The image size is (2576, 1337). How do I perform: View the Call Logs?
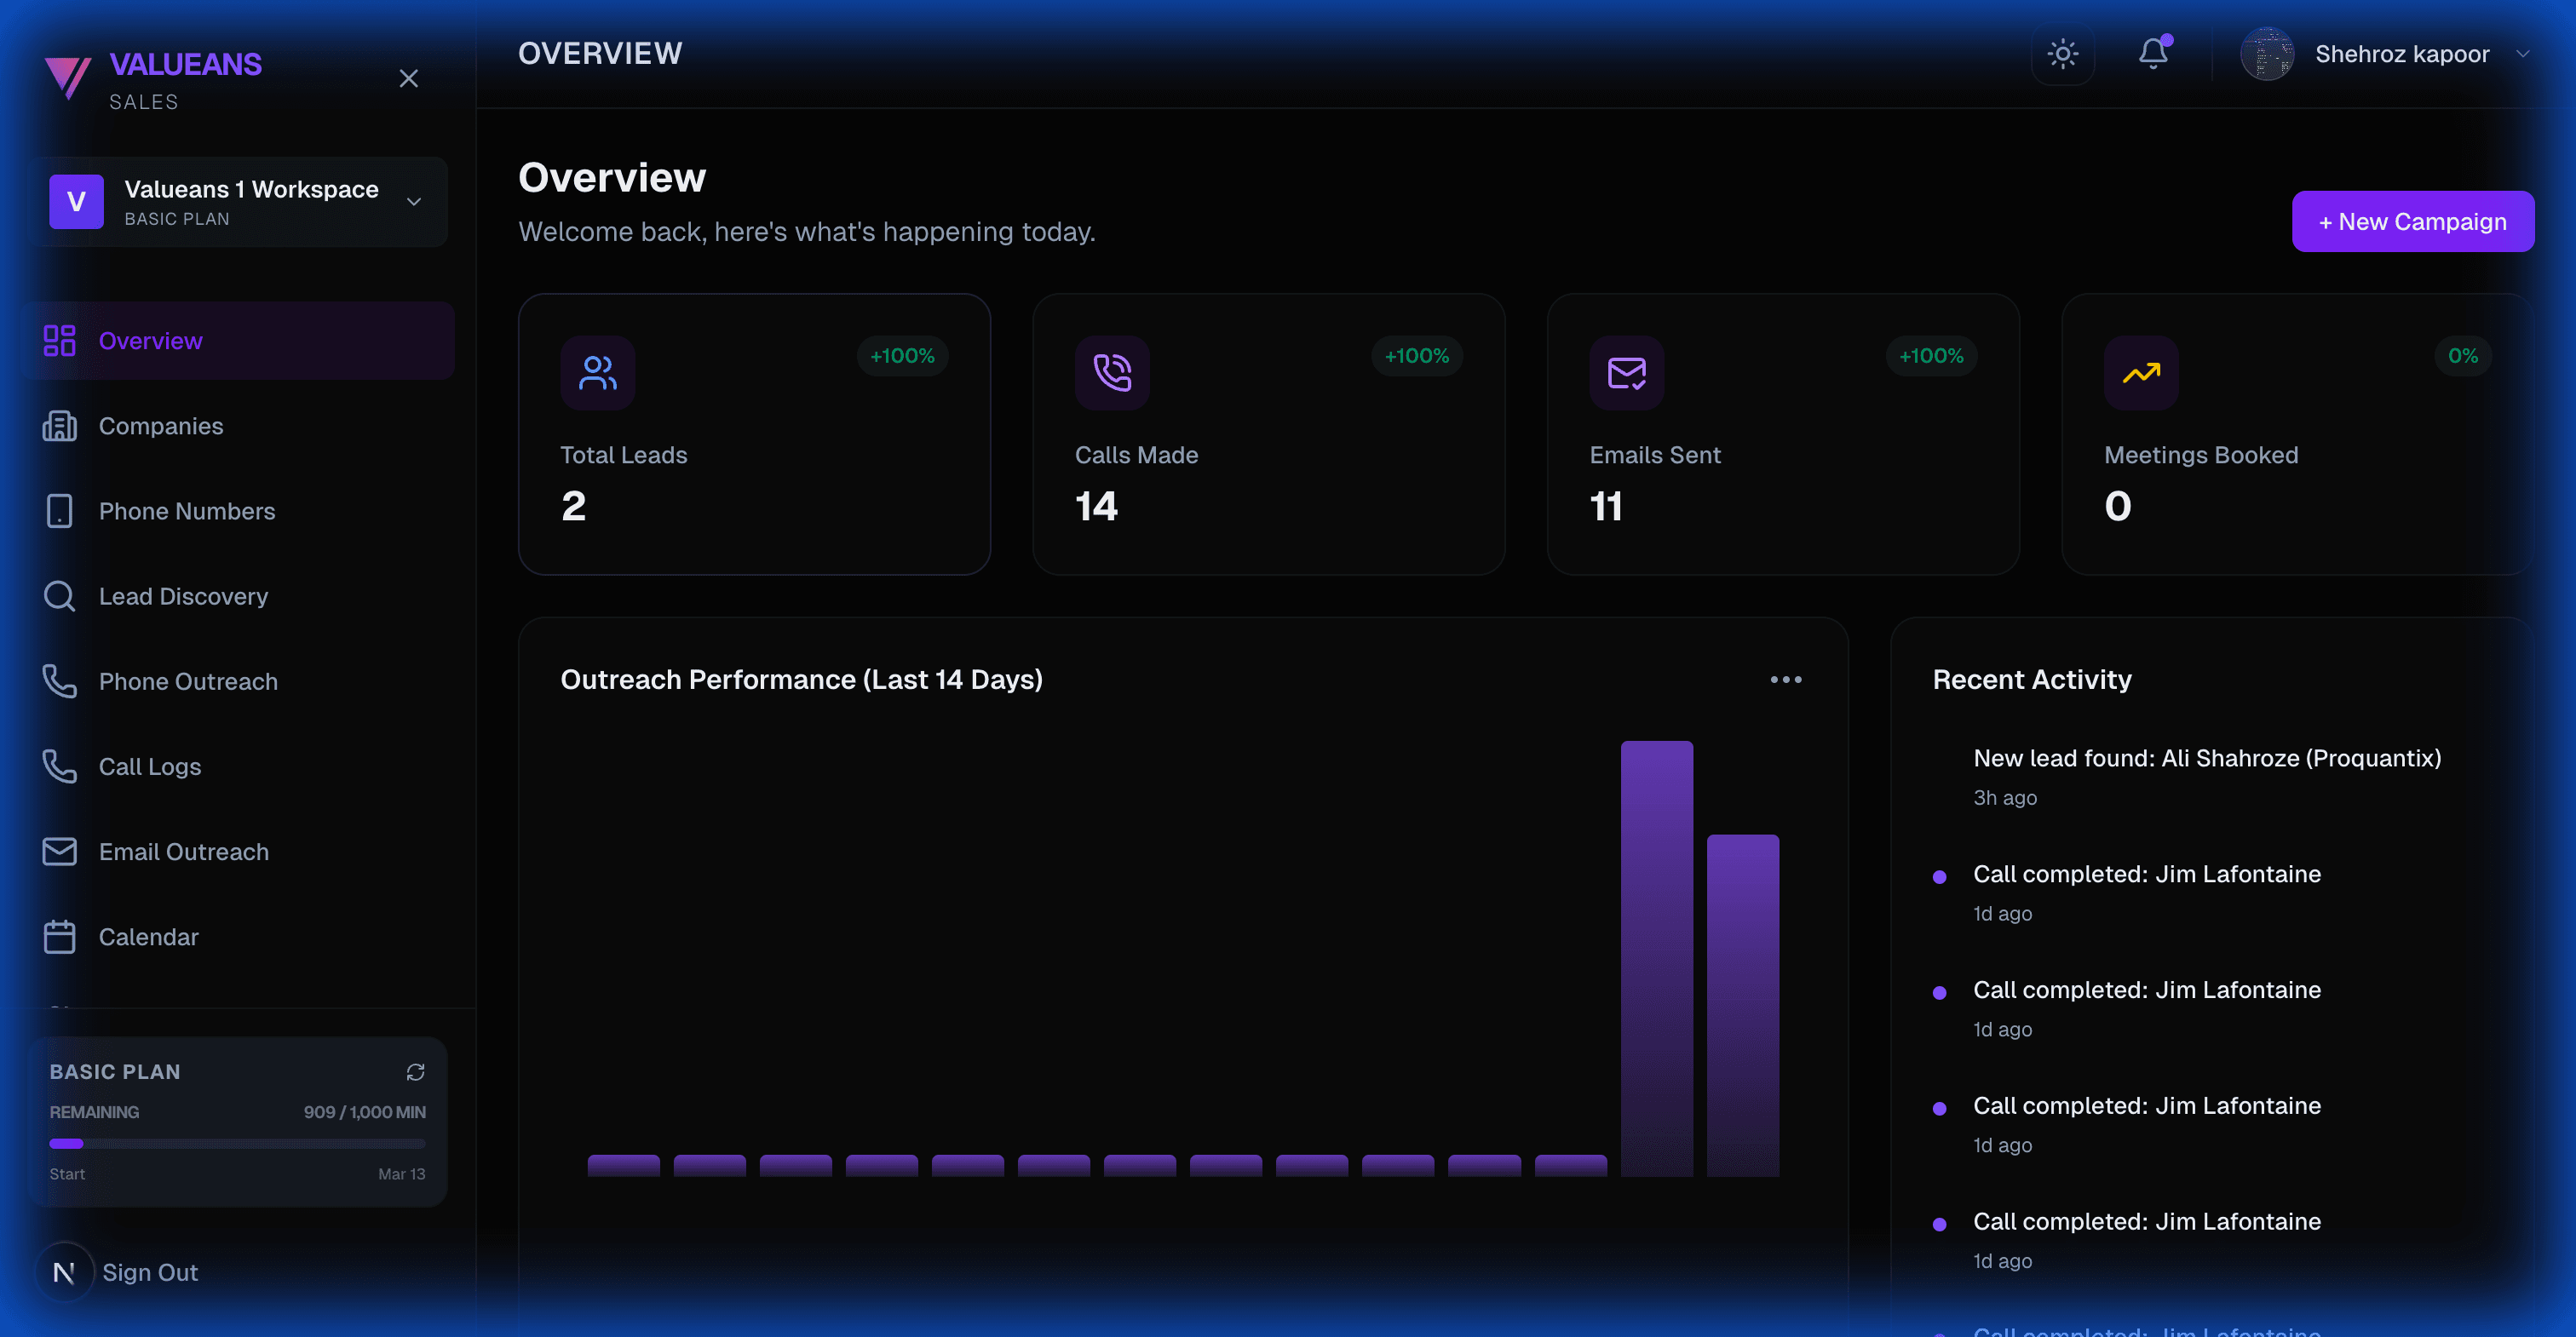tap(150, 766)
